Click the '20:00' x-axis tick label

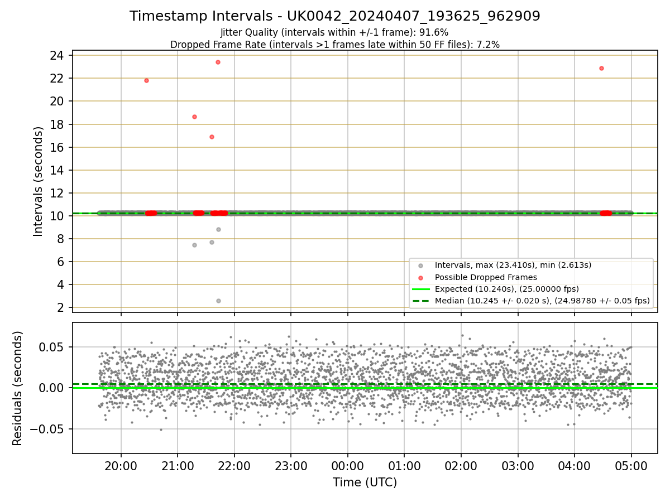[x=121, y=466]
